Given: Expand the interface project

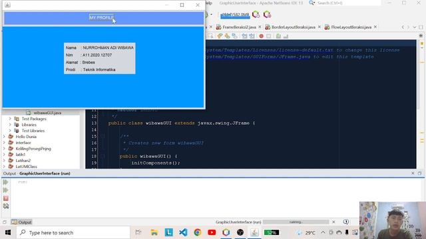Looking at the screenshot, I should (x=4, y=143).
